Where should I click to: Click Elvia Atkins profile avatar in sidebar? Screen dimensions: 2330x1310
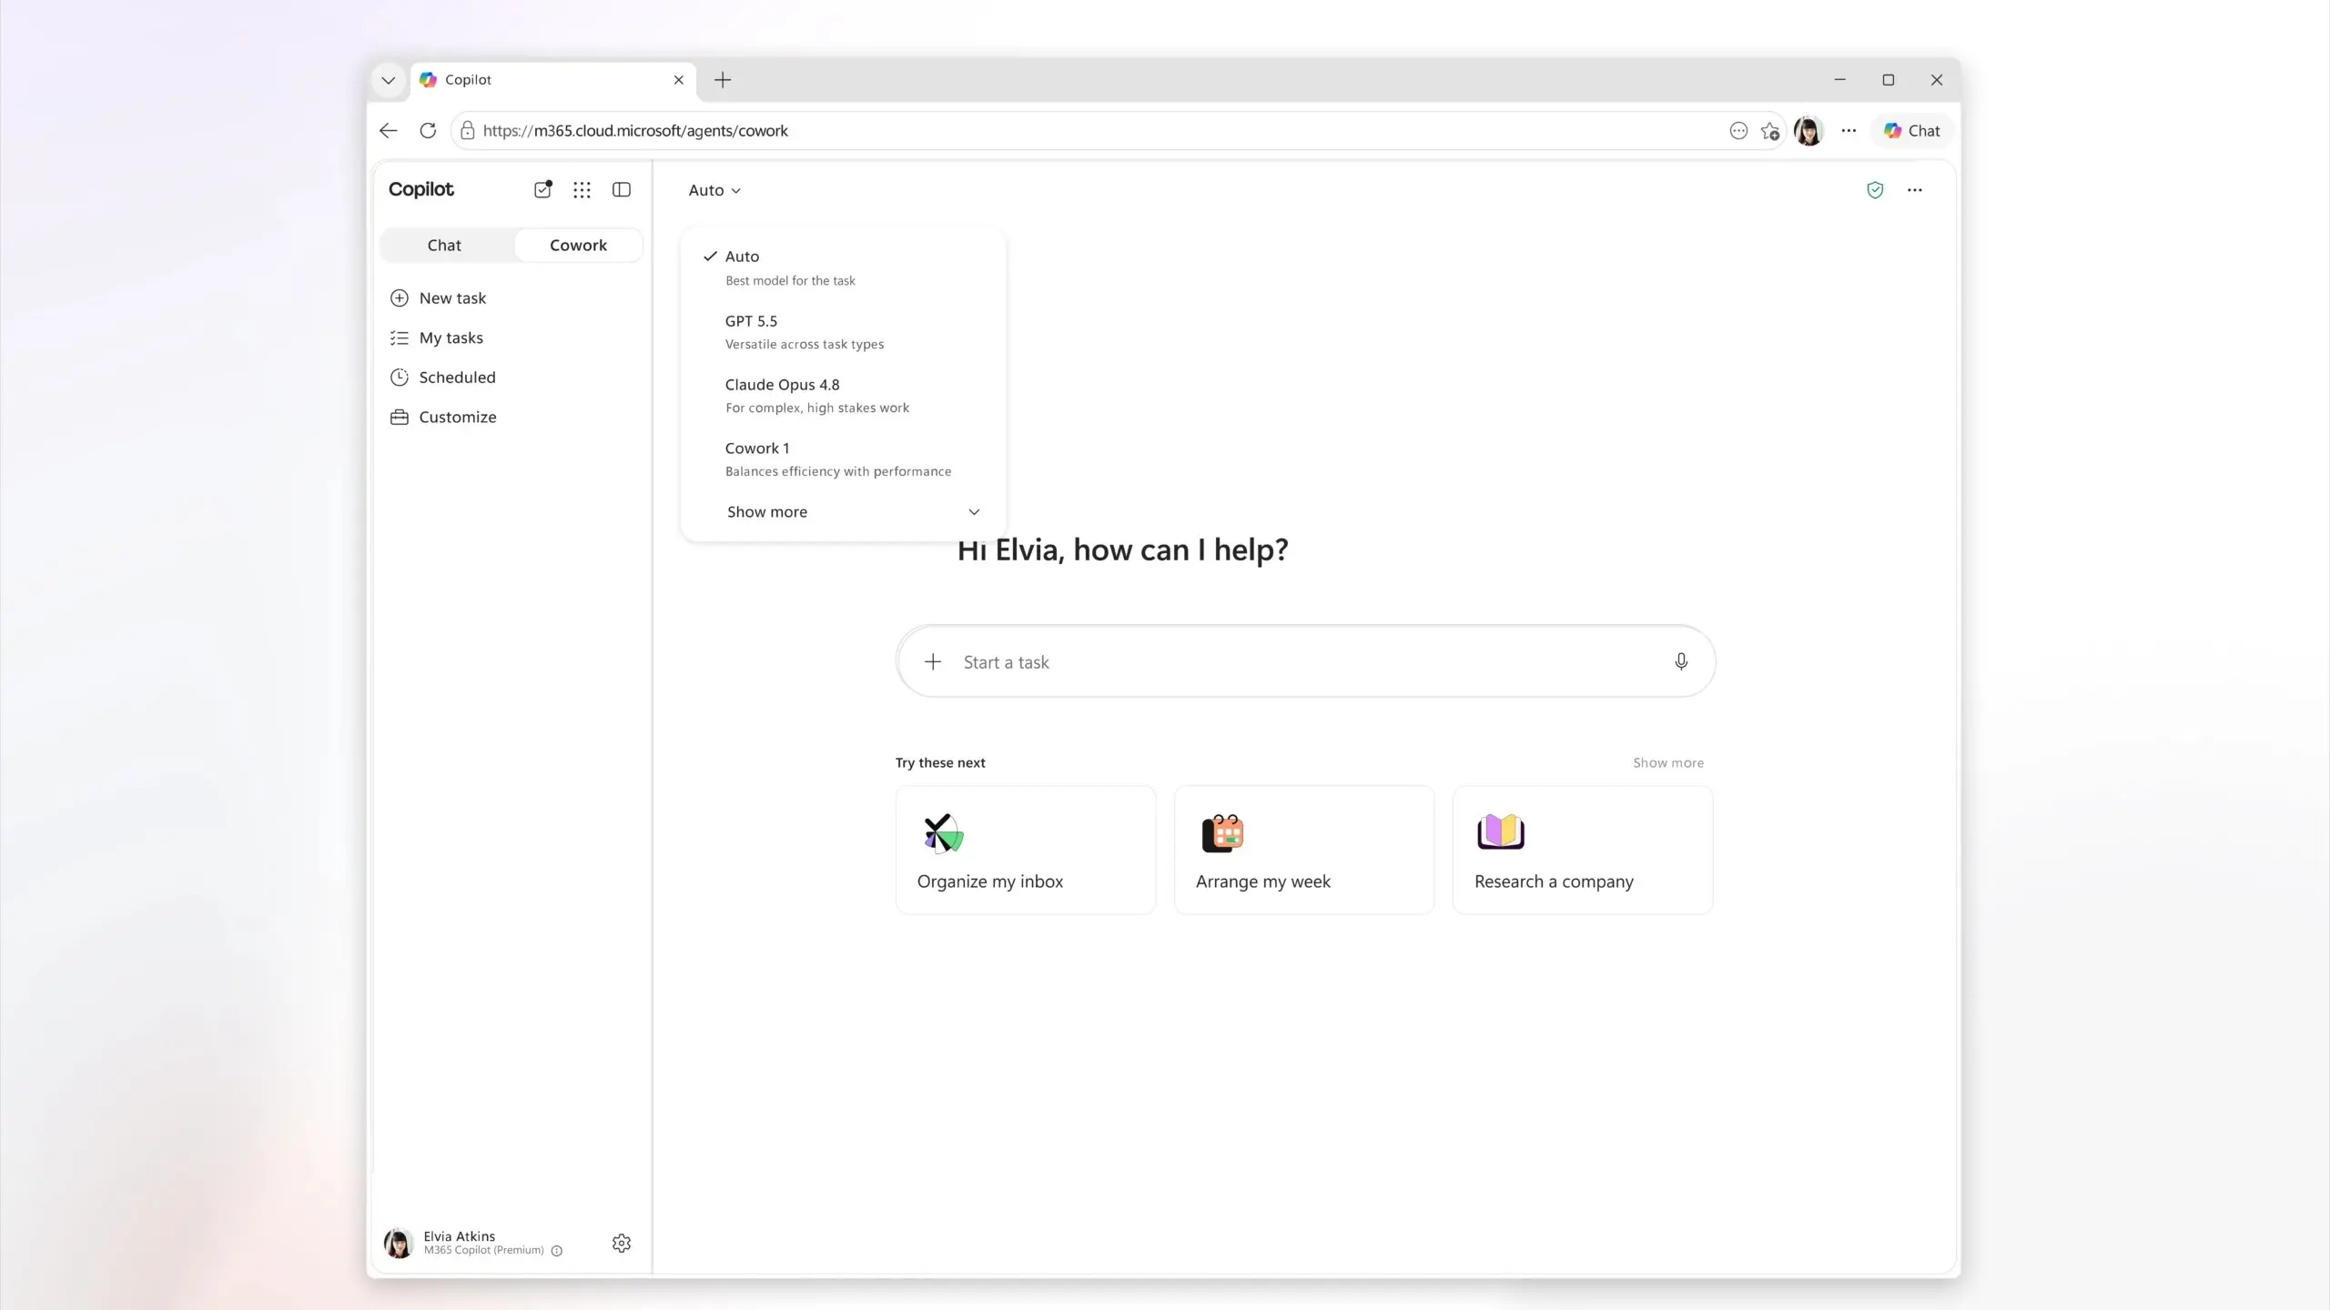pyautogui.click(x=398, y=1243)
